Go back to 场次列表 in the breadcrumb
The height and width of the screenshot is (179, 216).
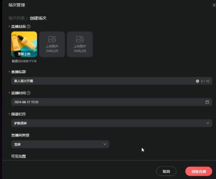[x=16, y=18]
